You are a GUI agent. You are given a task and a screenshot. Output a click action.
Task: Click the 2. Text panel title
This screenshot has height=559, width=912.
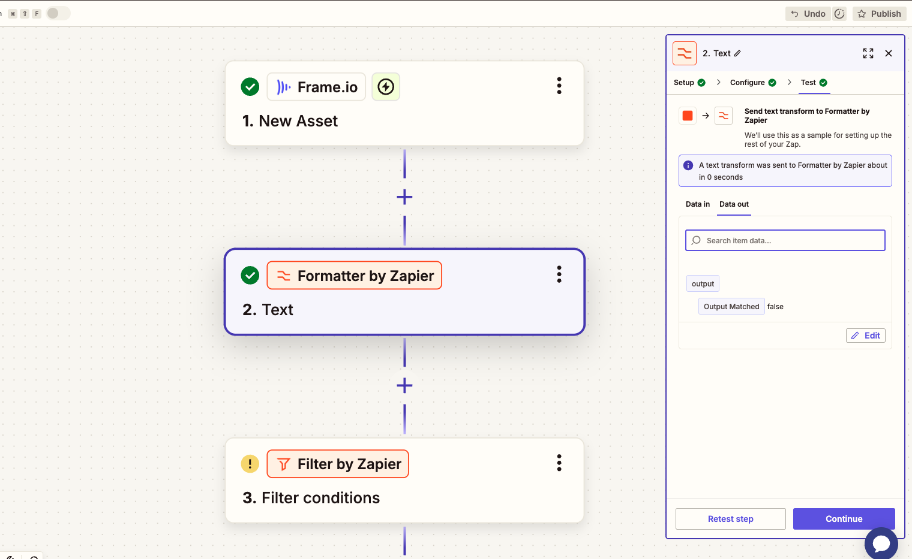click(x=716, y=53)
